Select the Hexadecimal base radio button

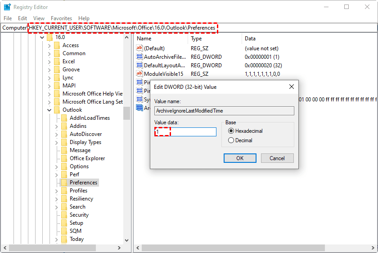231,131
